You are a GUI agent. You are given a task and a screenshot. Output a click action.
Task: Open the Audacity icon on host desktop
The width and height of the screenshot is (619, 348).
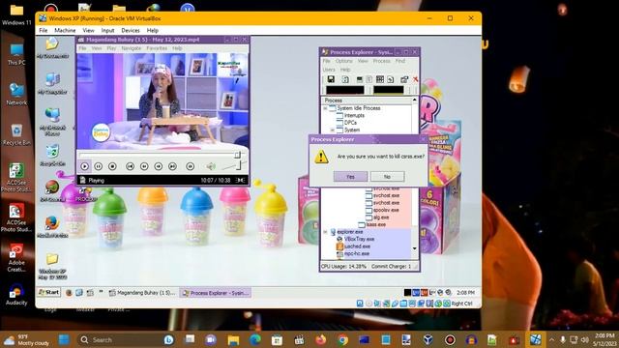point(16,295)
